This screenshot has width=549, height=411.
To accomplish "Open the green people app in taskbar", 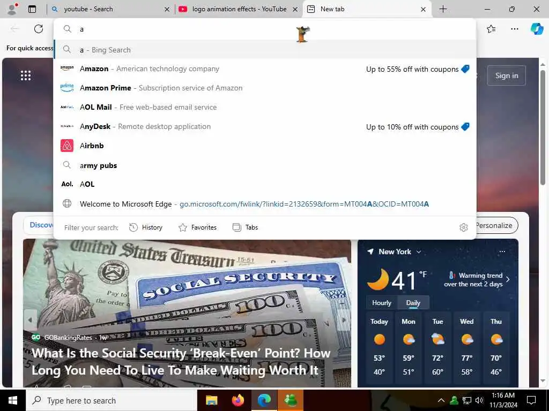I will click(x=291, y=400).
